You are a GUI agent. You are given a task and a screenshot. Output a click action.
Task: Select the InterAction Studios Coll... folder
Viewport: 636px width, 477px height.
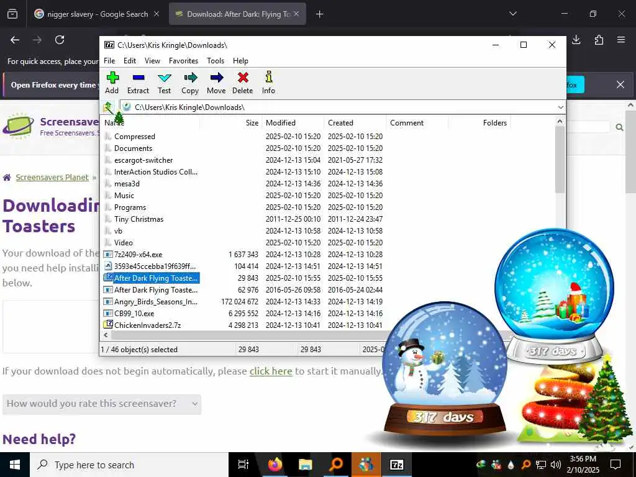[x=156, y=172]
